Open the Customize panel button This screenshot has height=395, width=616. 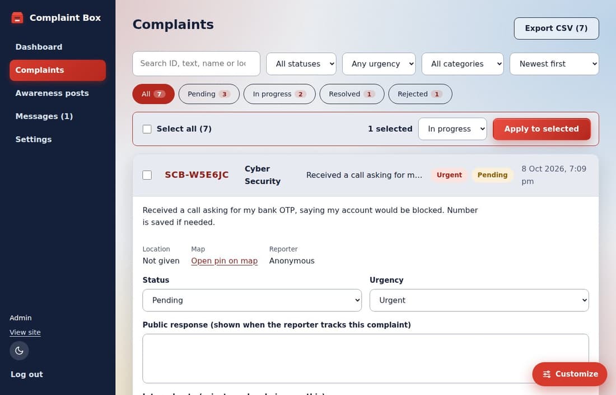coord(570,374)
